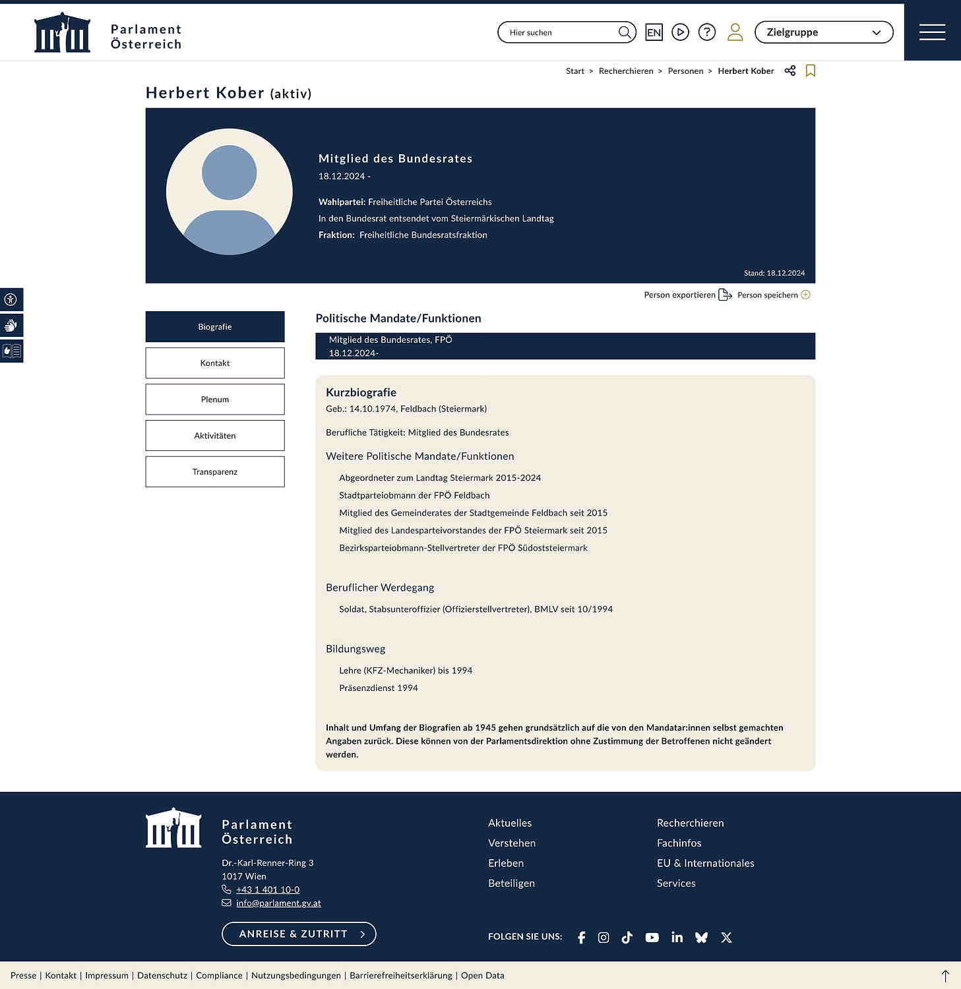Image resolution: width=961 pixels, height=989 pixels.
Task: Open Fachinfos in the footer
Action: click(679, 843)
